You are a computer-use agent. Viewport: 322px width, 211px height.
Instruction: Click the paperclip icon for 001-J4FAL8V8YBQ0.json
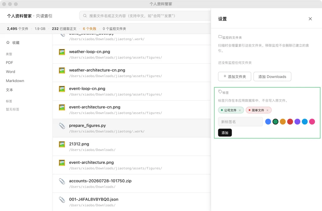pyautogui.click(x=62, y=200)
